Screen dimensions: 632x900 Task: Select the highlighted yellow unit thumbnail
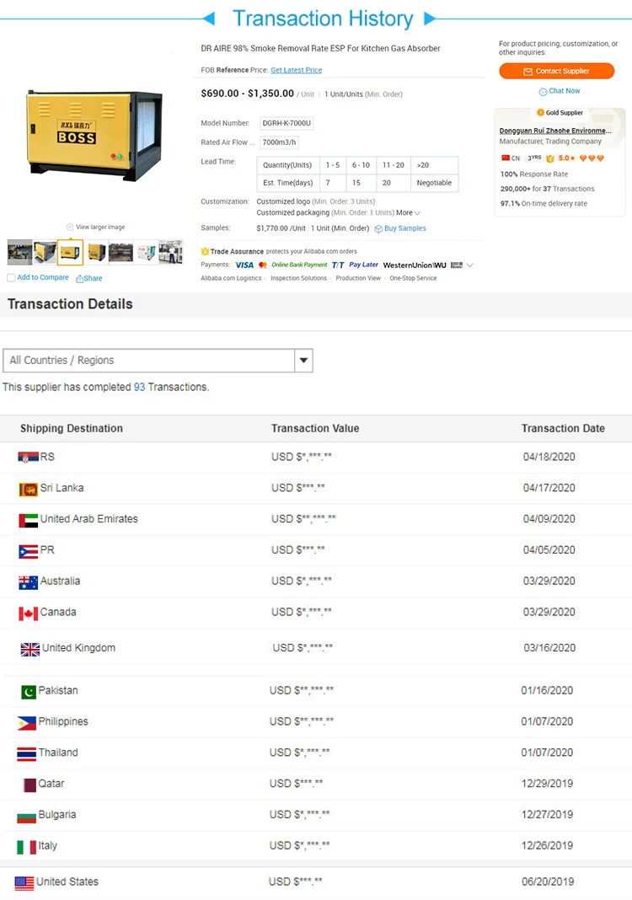[70, 253]
